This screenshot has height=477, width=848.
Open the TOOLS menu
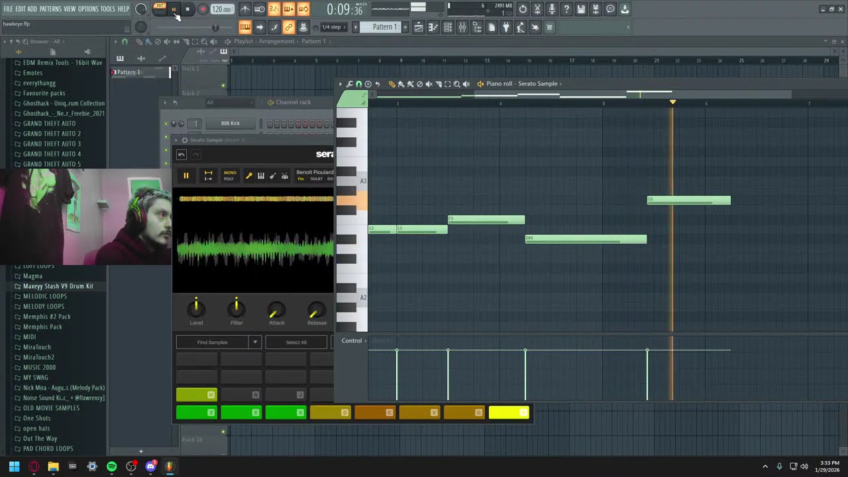click(x=107, y=9)
